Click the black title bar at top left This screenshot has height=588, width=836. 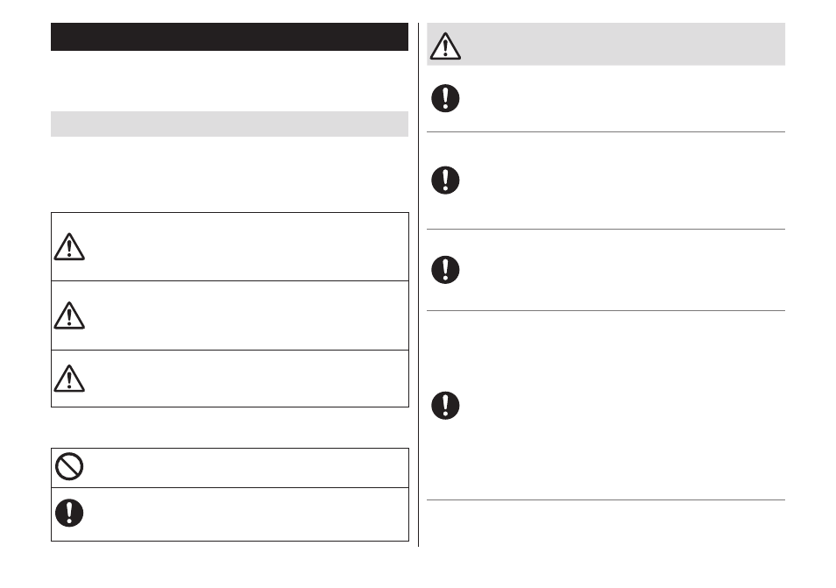230,37
